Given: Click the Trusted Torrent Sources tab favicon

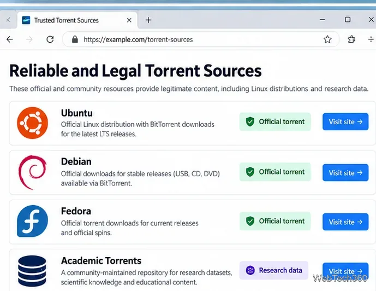Looking at the screenshot, I should point(26,20).
